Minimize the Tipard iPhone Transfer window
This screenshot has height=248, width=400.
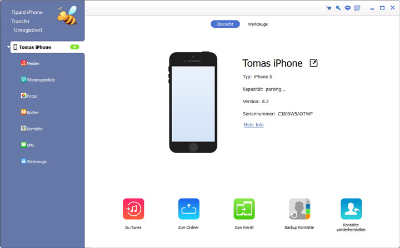point(372,8)
